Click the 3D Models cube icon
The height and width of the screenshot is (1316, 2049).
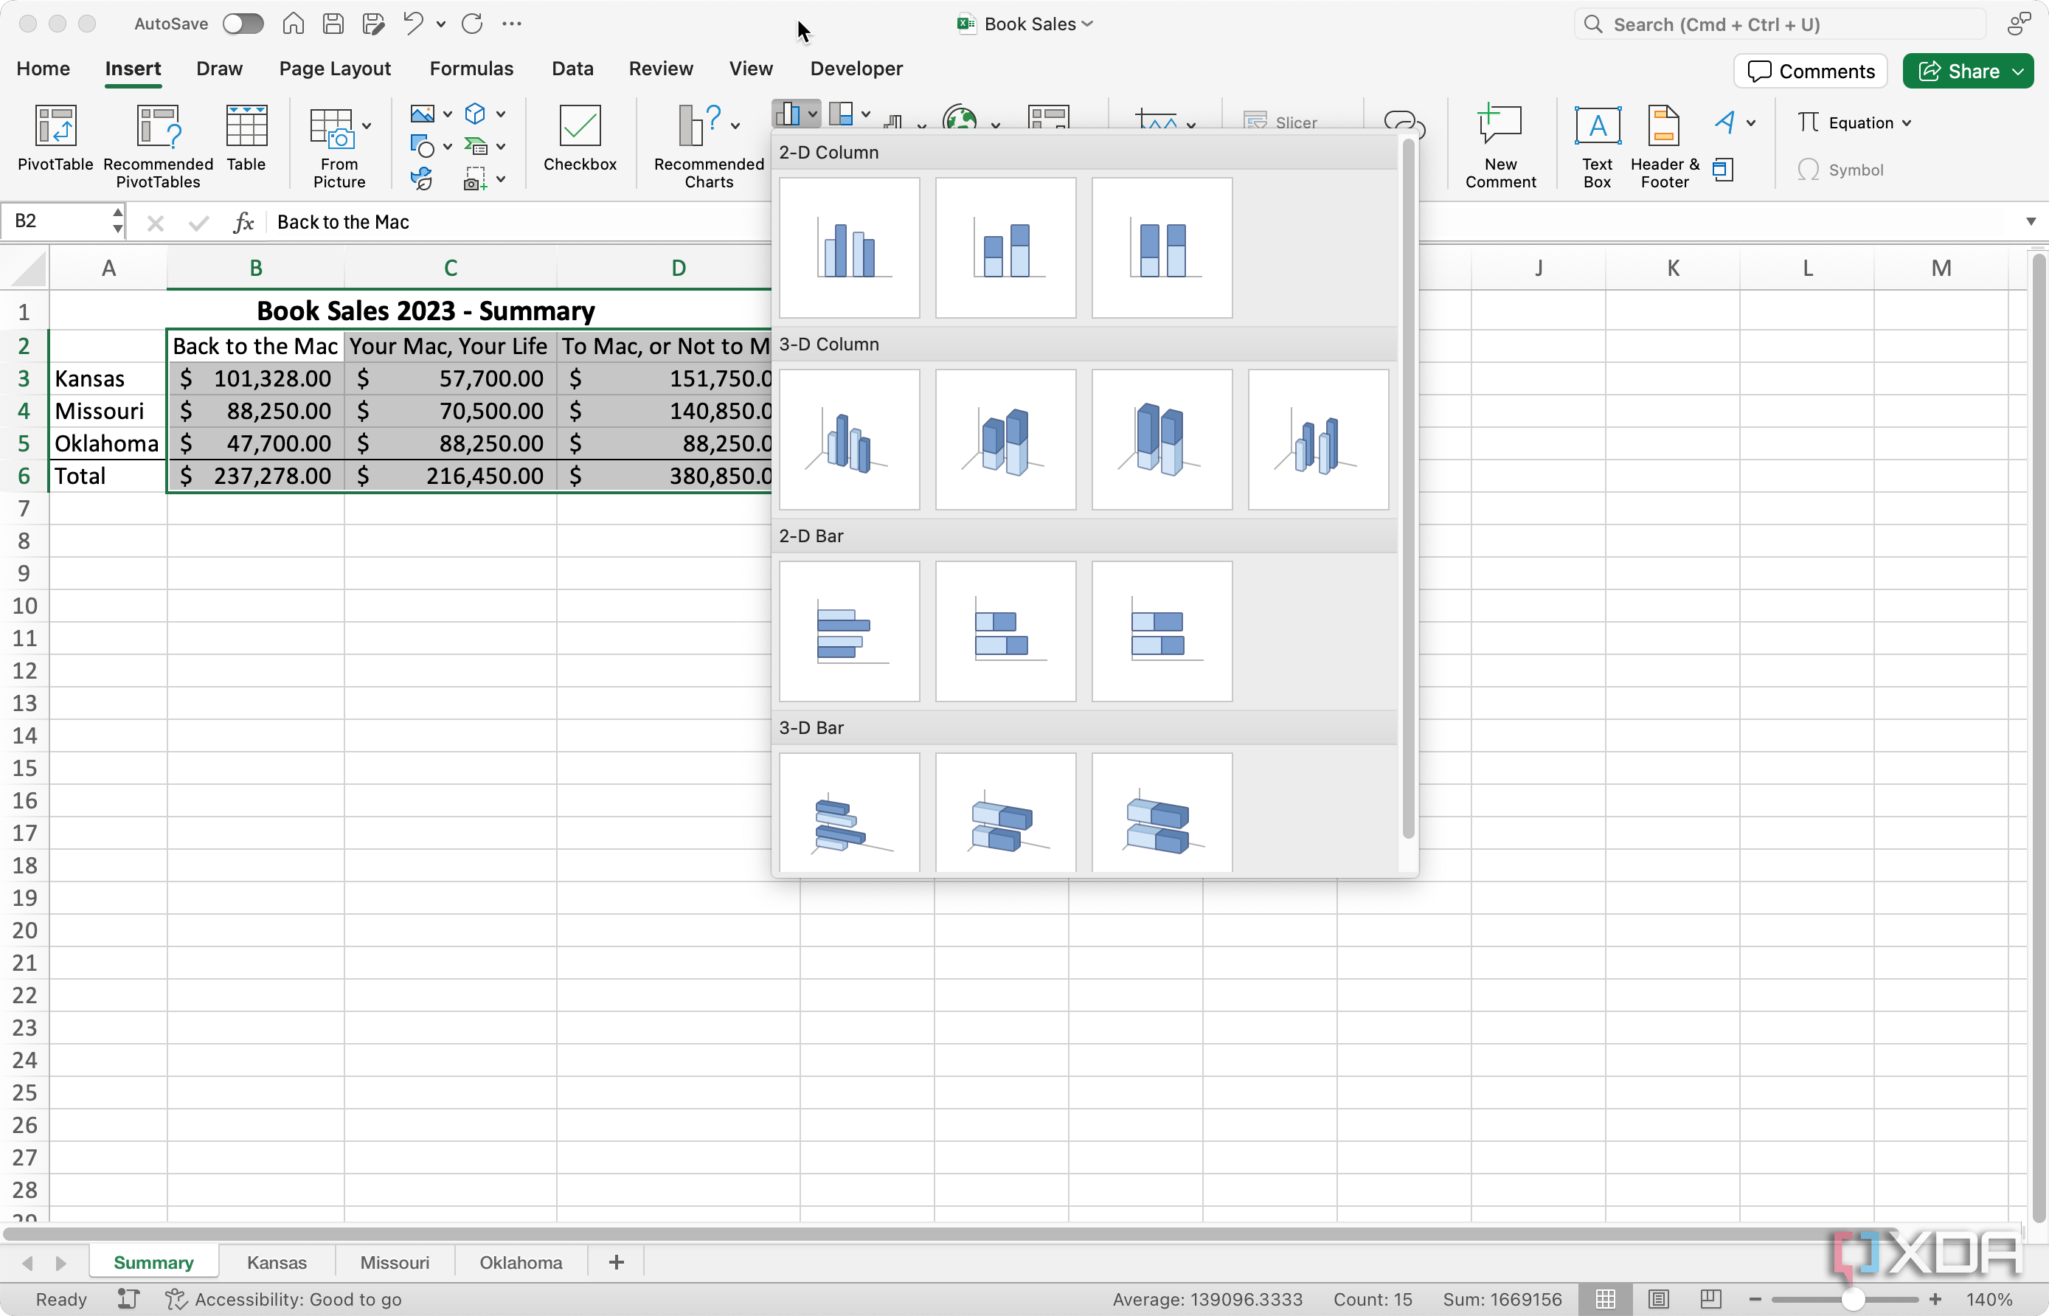(x=475, y=114)
